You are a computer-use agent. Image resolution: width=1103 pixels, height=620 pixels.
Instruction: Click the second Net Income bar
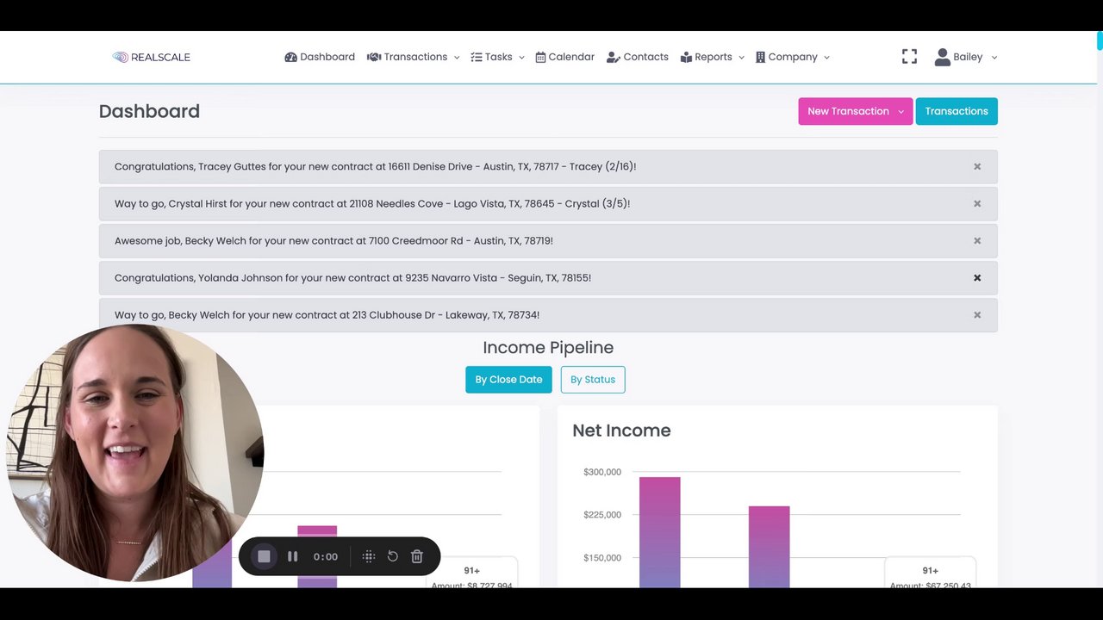[x=769, y=547]
